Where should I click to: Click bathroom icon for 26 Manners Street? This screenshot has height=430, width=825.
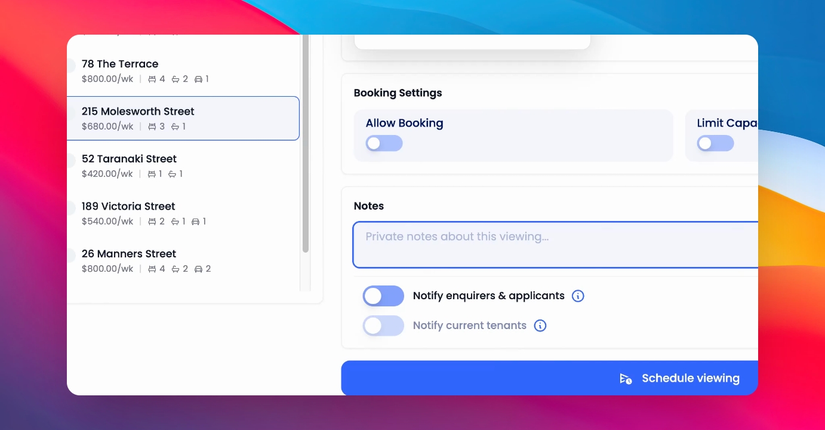(x=176, y=269)
